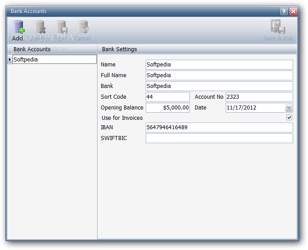The width and height of the screenshot is (308, 250).
Task: Focus the Name input field
Action: coord(219,65)
